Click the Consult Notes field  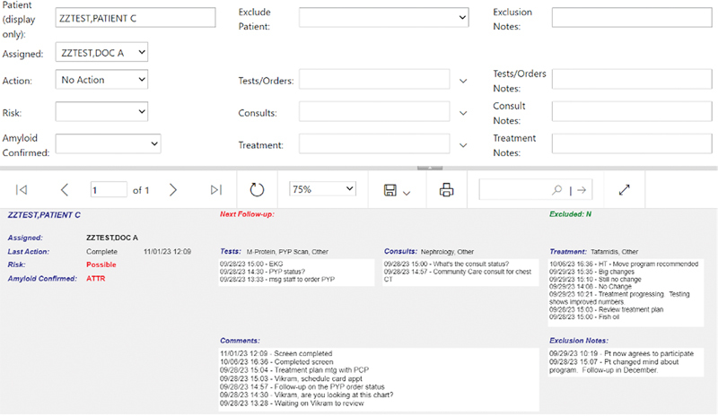[x=632, y=111]
